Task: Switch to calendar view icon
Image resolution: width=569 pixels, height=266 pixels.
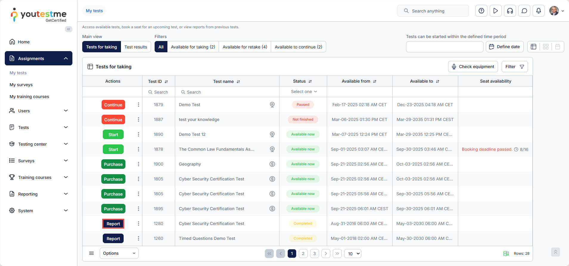Action: click(558, 47)
